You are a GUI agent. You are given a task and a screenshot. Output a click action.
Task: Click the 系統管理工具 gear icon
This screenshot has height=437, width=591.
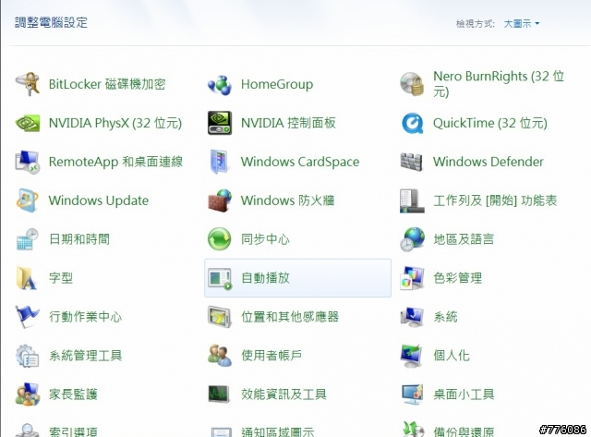27,356
